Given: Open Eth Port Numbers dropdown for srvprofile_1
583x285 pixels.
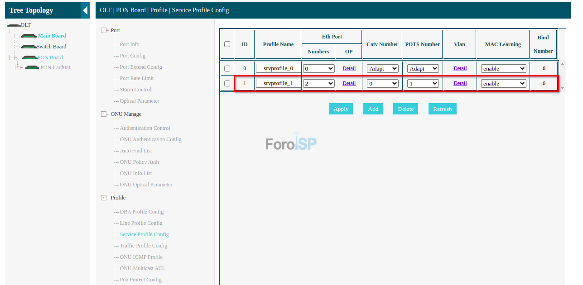Looking at the screenshot, I should click(x=318, y=84).
